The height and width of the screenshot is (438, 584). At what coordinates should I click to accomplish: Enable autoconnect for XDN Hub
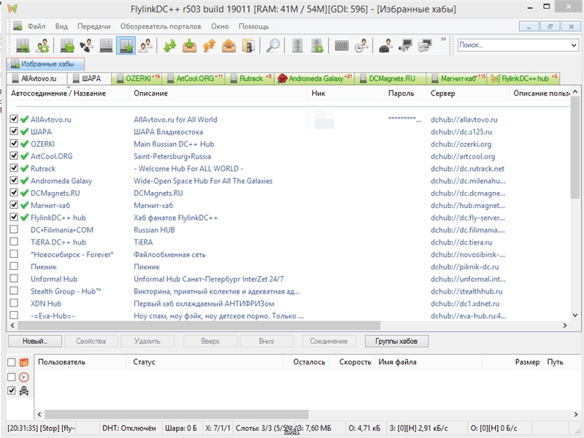pos(14,303)
